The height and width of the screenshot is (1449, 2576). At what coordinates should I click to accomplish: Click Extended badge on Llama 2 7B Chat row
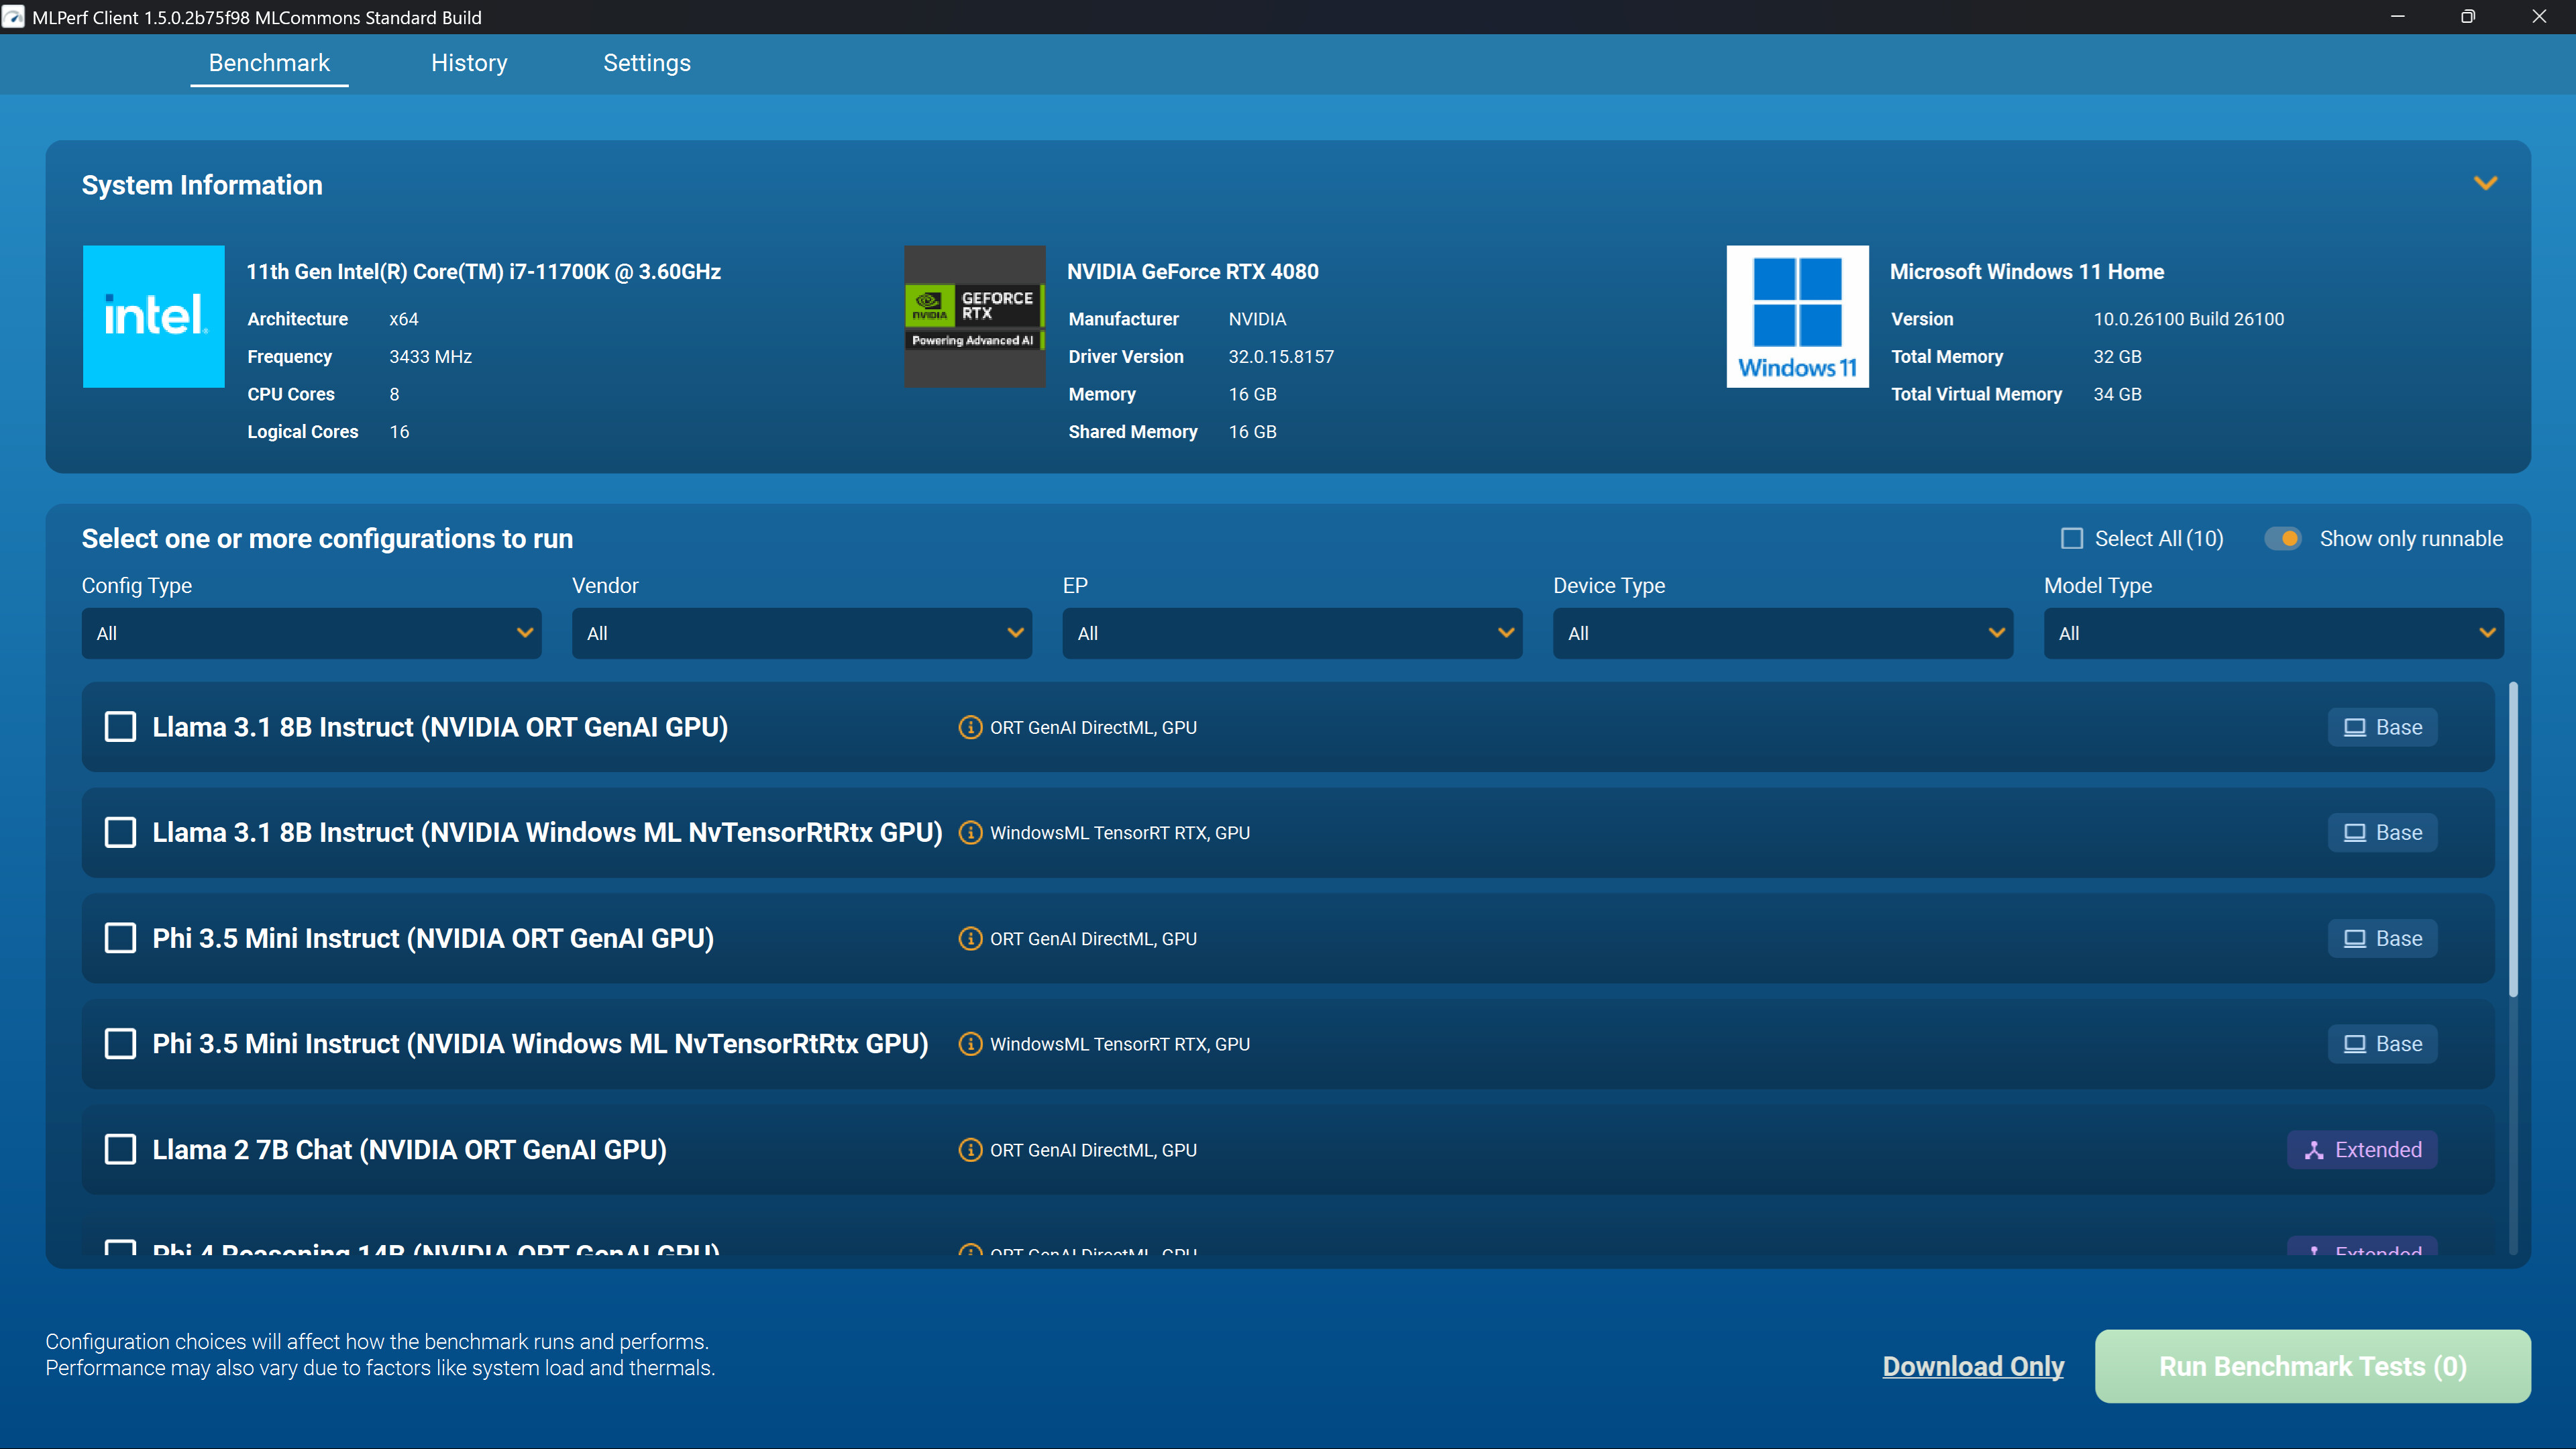(2362, 1150)
